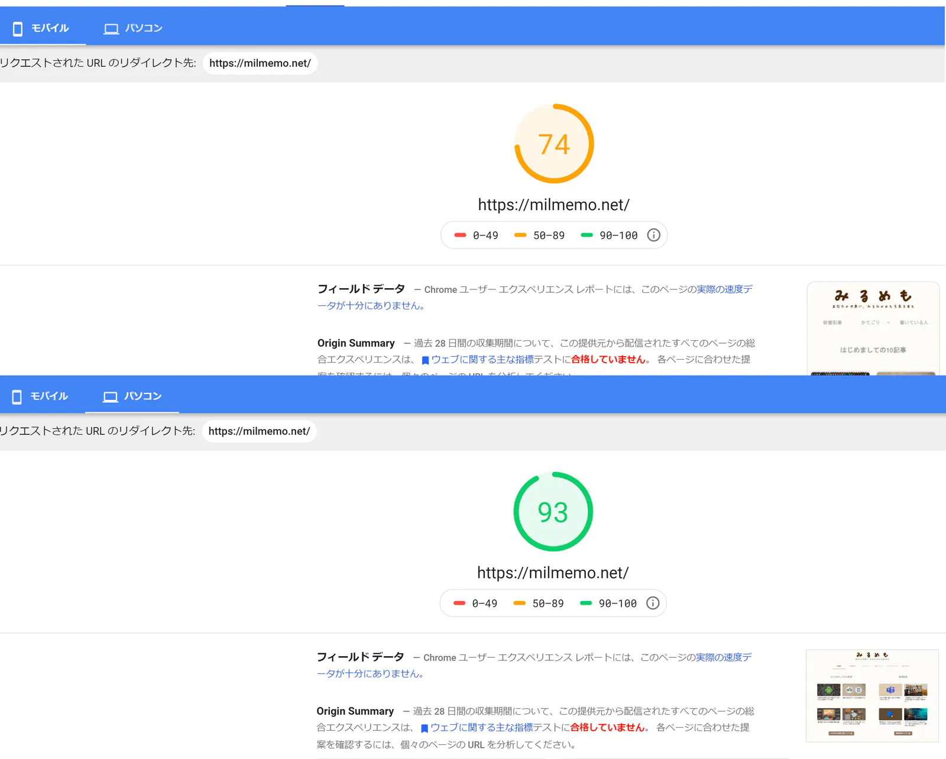Viewport: 946px width, 759px height.
Task: Click https://milmemo.net/ heading under score 74
Action: (x=554, y=205)
